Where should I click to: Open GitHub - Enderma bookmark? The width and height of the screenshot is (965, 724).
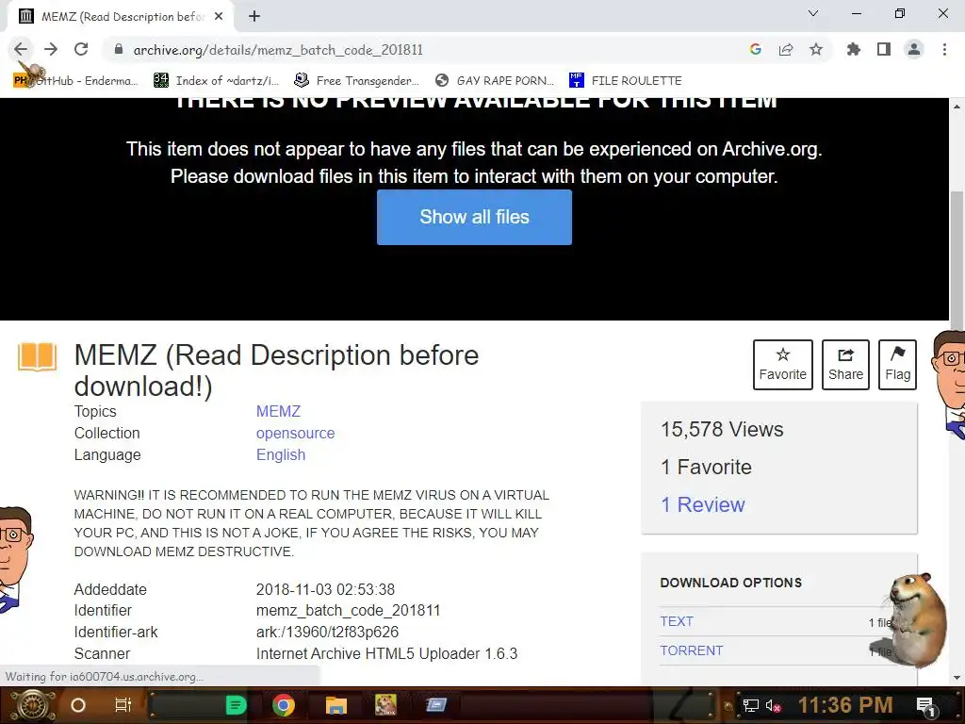click(x=75, y=81)
